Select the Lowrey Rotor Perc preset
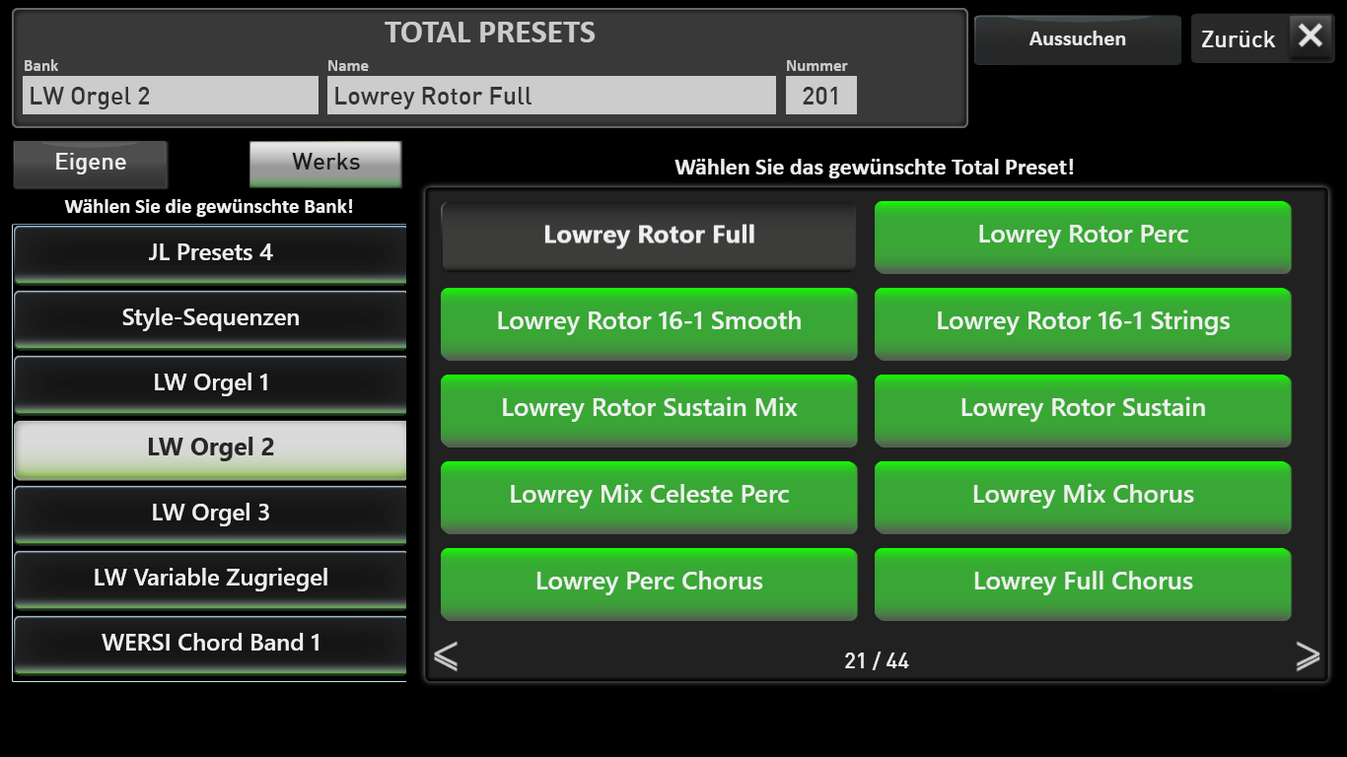This screenshot has width=1347, height=757. coord(1083,237)
